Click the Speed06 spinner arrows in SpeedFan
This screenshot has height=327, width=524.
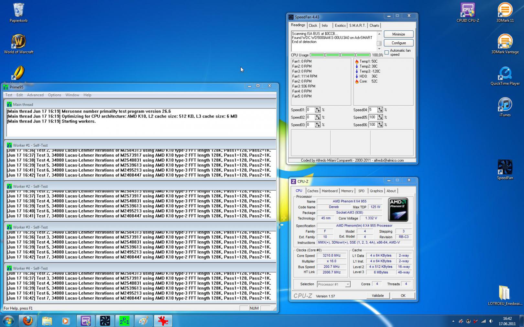(380, 125)
